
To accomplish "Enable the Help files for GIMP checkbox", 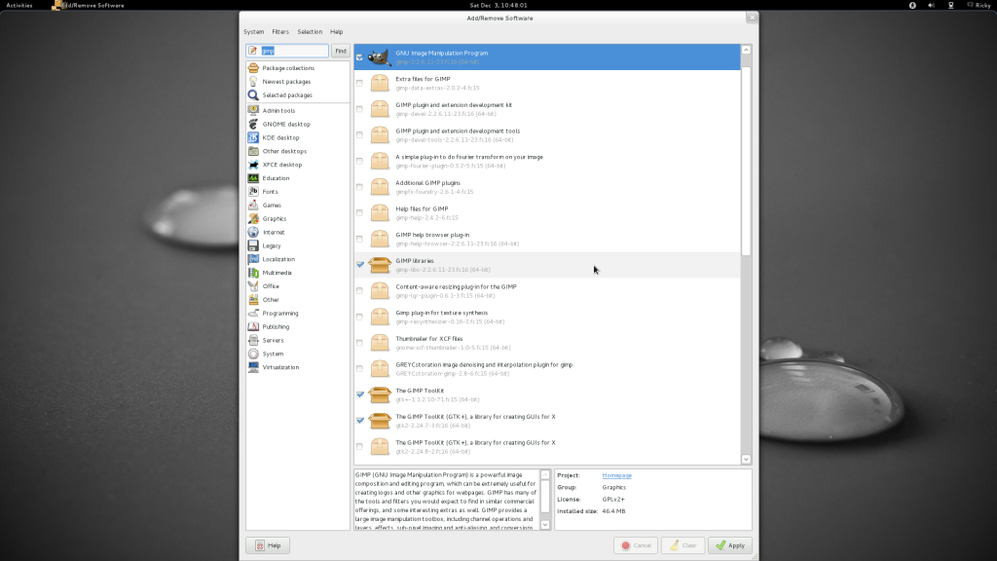I will coord(357,211).
